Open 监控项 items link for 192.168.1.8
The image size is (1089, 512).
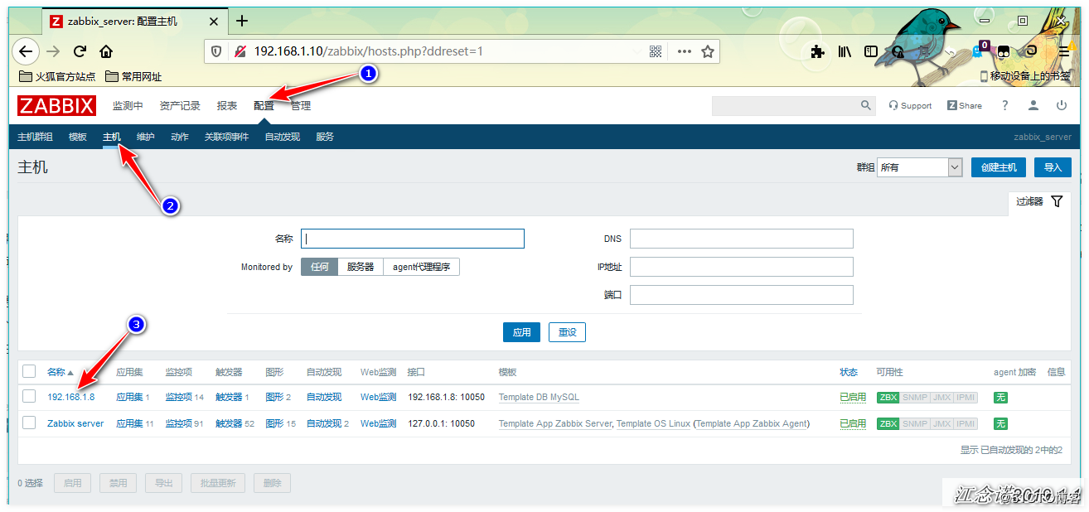click(x=179, y=397)
